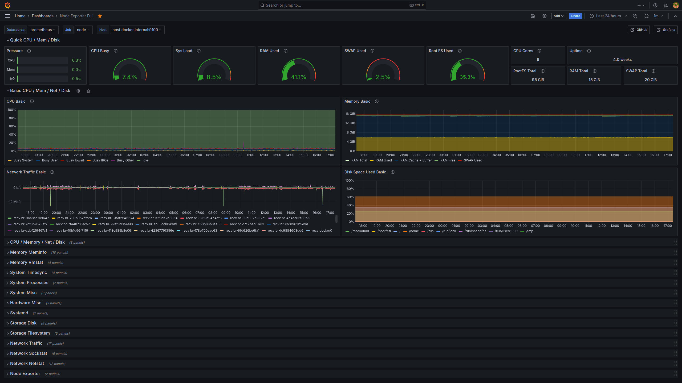This screenshot has height=383, width=682.
Task: Open the help question mark icon
Action: pyautogui.click(x=655, y=5)
